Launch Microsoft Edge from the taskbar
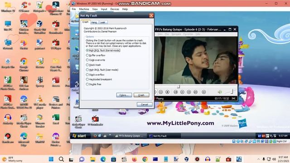Viewport: 290px width, 163px height. 103,159
